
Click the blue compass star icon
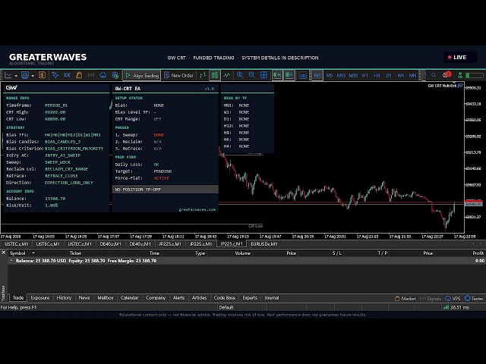click(x=55, y=75)
